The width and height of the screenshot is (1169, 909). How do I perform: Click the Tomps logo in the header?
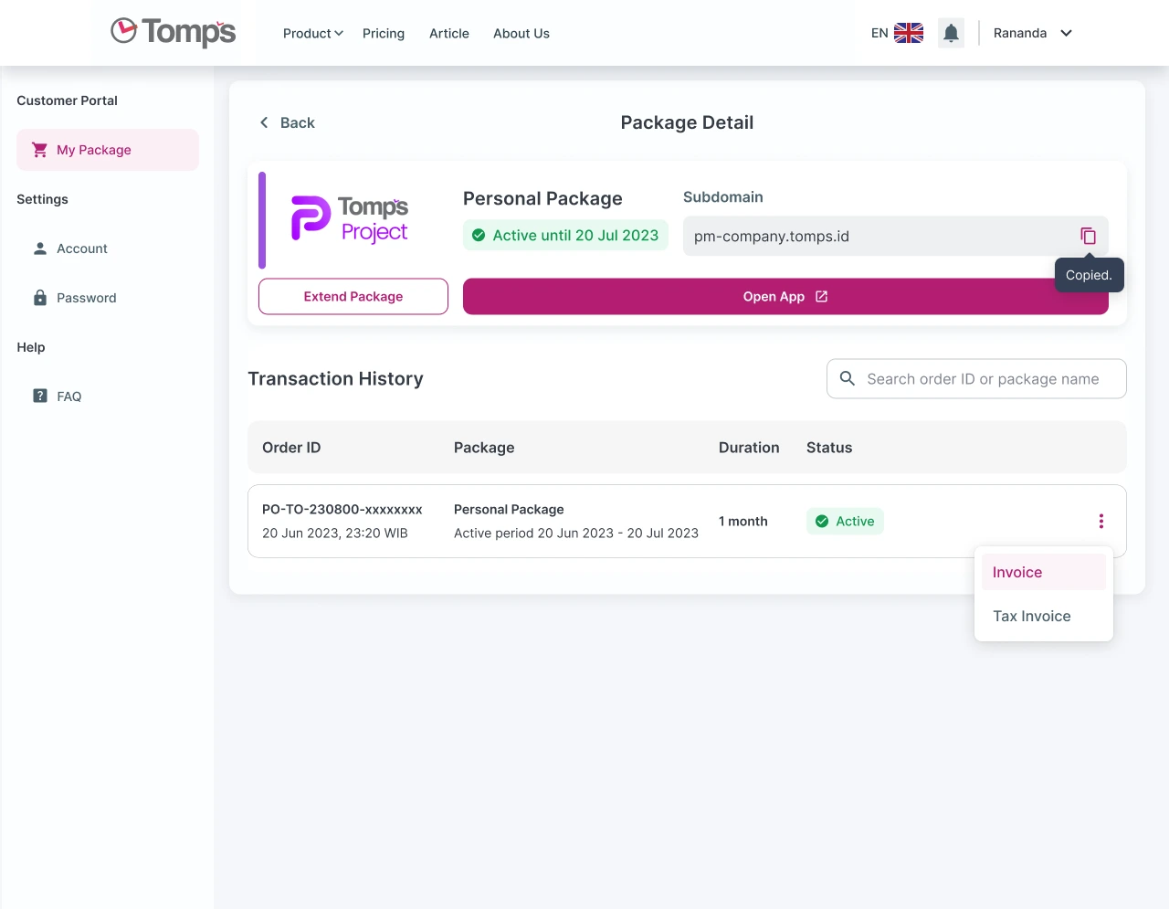[172, 31]
